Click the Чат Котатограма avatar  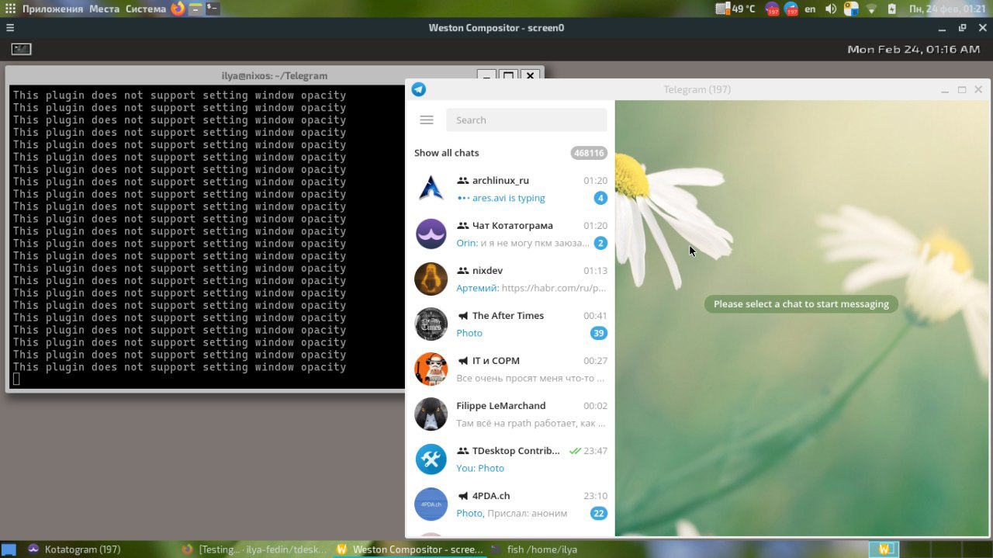click(x=431, y=234)
